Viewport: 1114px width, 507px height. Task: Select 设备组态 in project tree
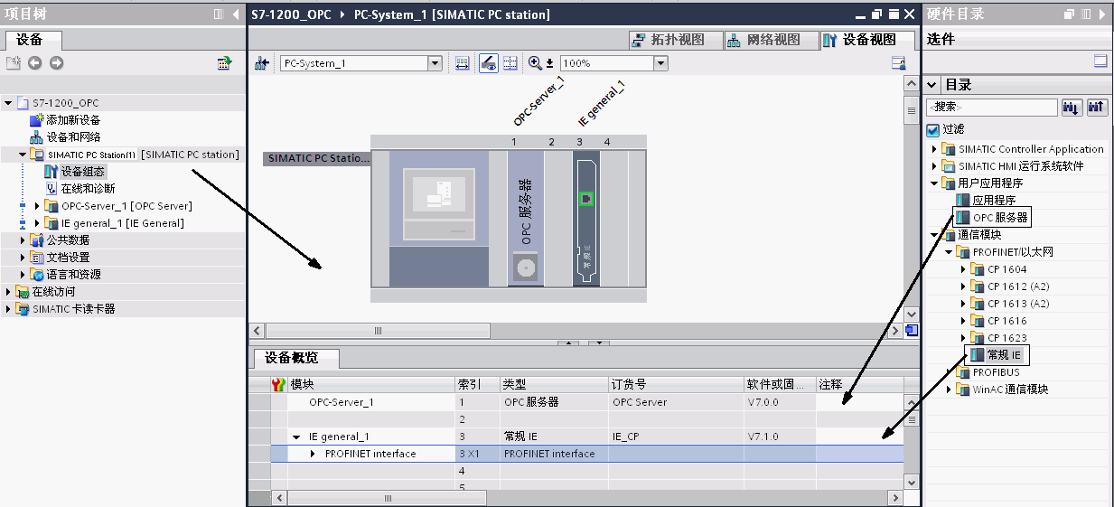tap(83, 172)
